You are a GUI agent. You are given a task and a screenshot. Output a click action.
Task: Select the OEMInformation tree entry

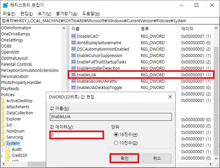point(16,28)
